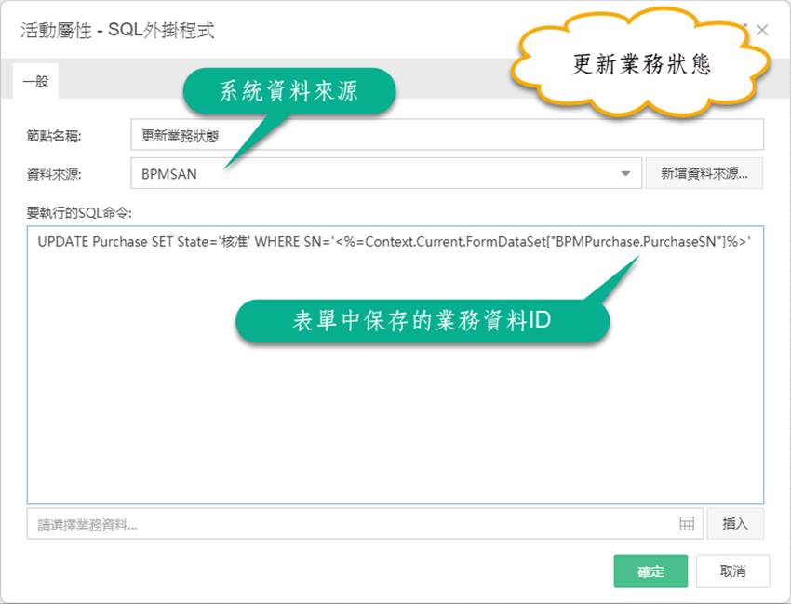Edit the 節點名稱 field containing 更新業務狀態
791x604 pixels.
coord(447,135)
